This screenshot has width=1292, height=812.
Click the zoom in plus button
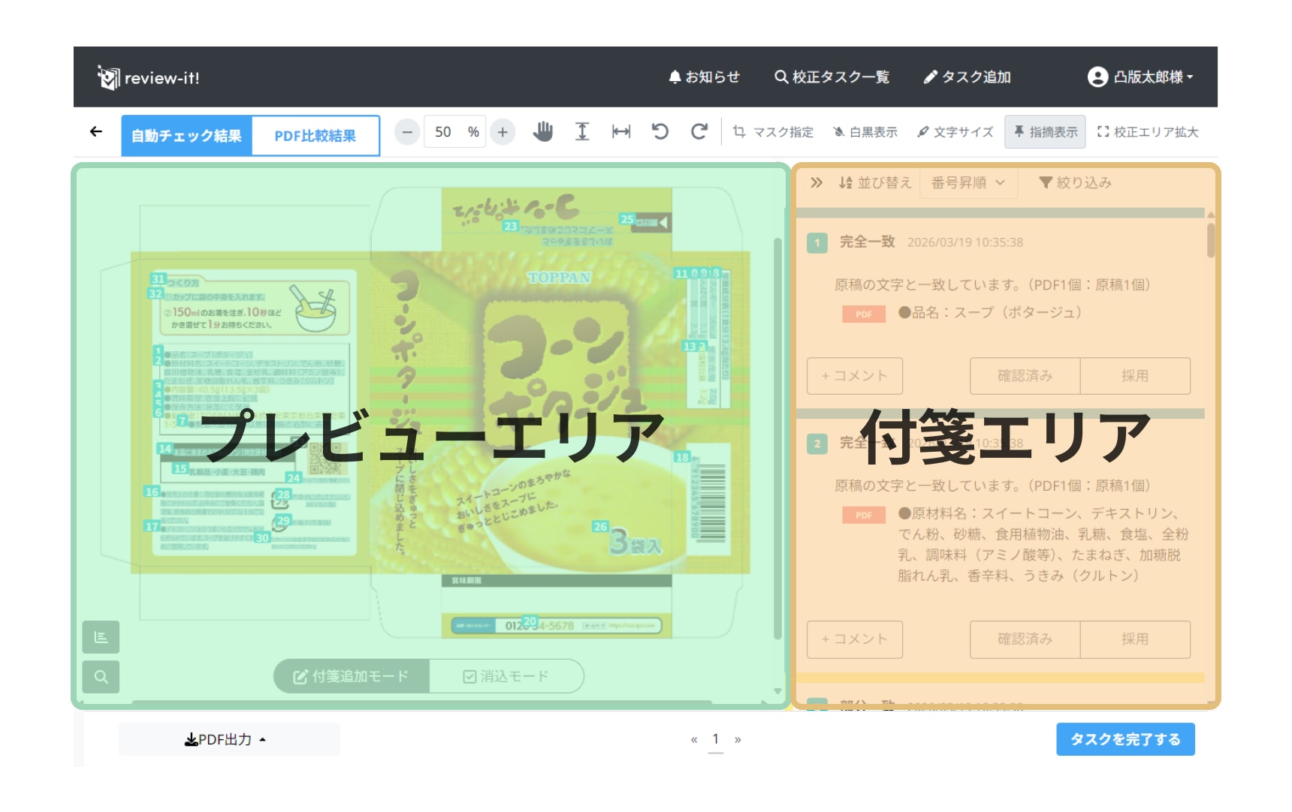click(x=503, y=132)
